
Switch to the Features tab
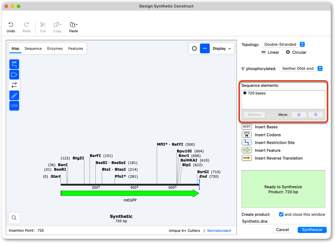[76, 49]
